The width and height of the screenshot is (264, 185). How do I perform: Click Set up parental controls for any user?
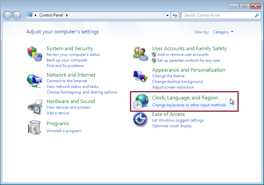coord(189,60)
